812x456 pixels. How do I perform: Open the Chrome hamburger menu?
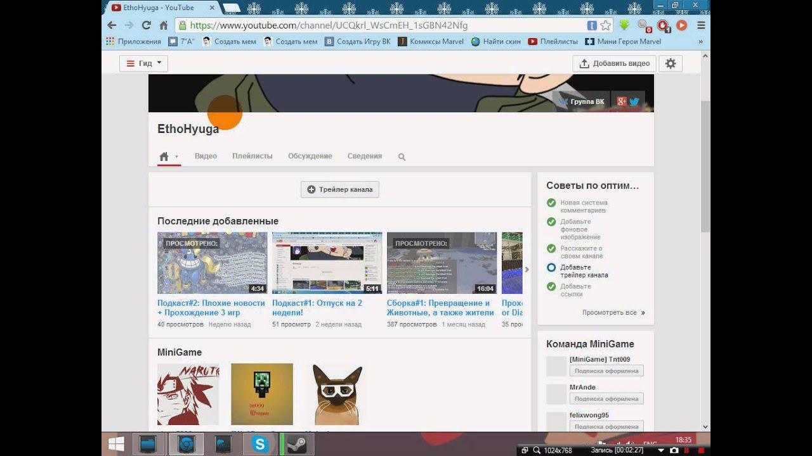click(x=701, y=25)
